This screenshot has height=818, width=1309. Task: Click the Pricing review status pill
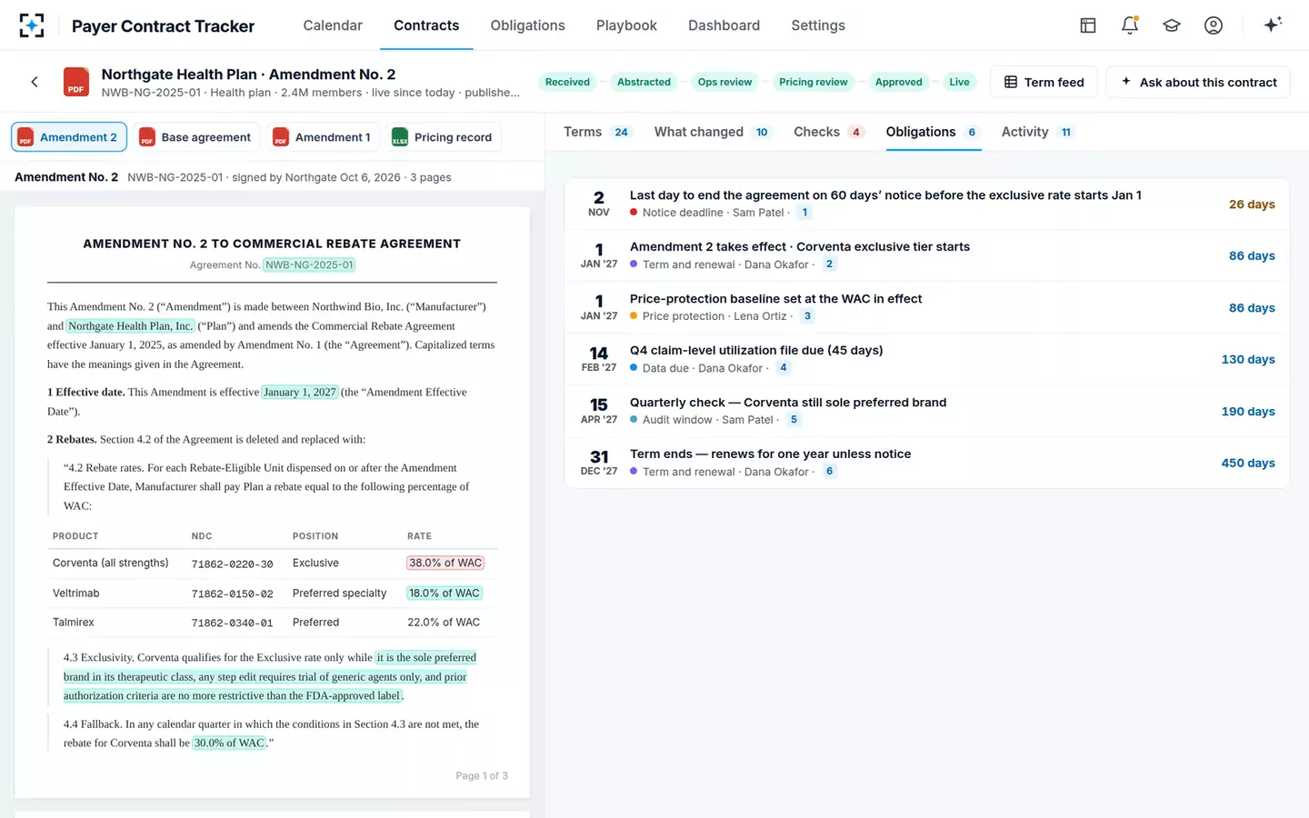tap(813, 82)
